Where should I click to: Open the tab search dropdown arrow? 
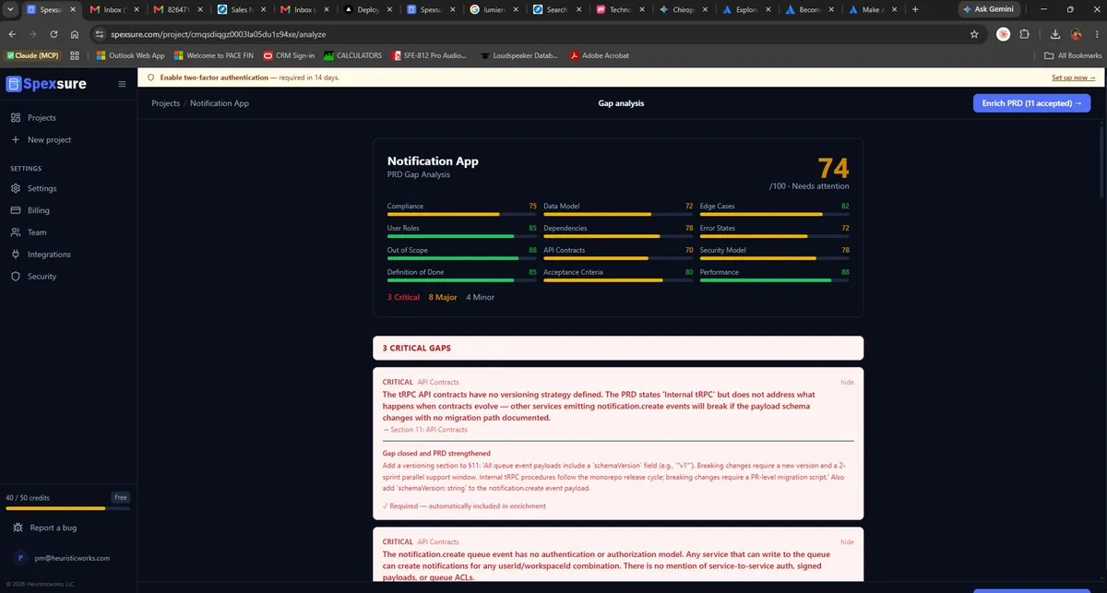9,9
